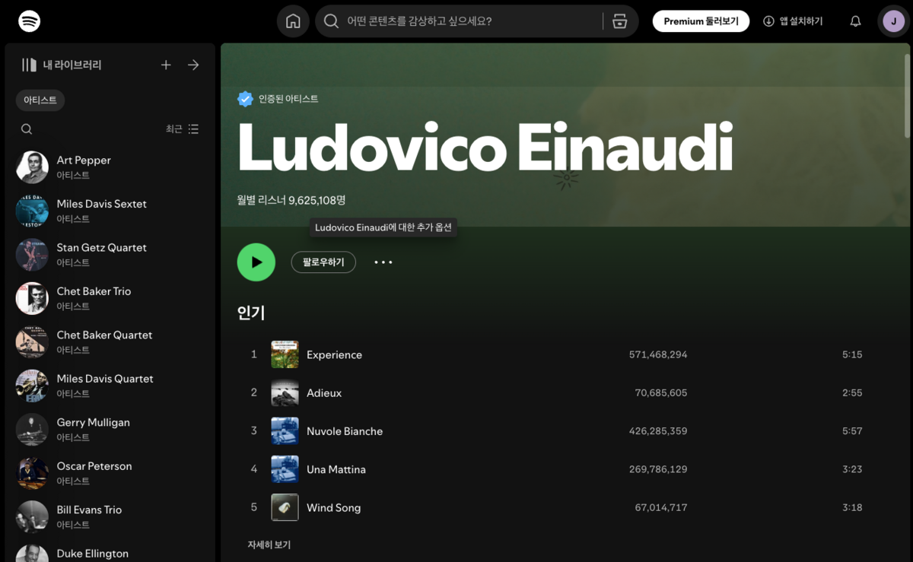The width and height of the screenshot is (913, 562).
Task: Search in library magnifier icon
Action: coord(27,129)
